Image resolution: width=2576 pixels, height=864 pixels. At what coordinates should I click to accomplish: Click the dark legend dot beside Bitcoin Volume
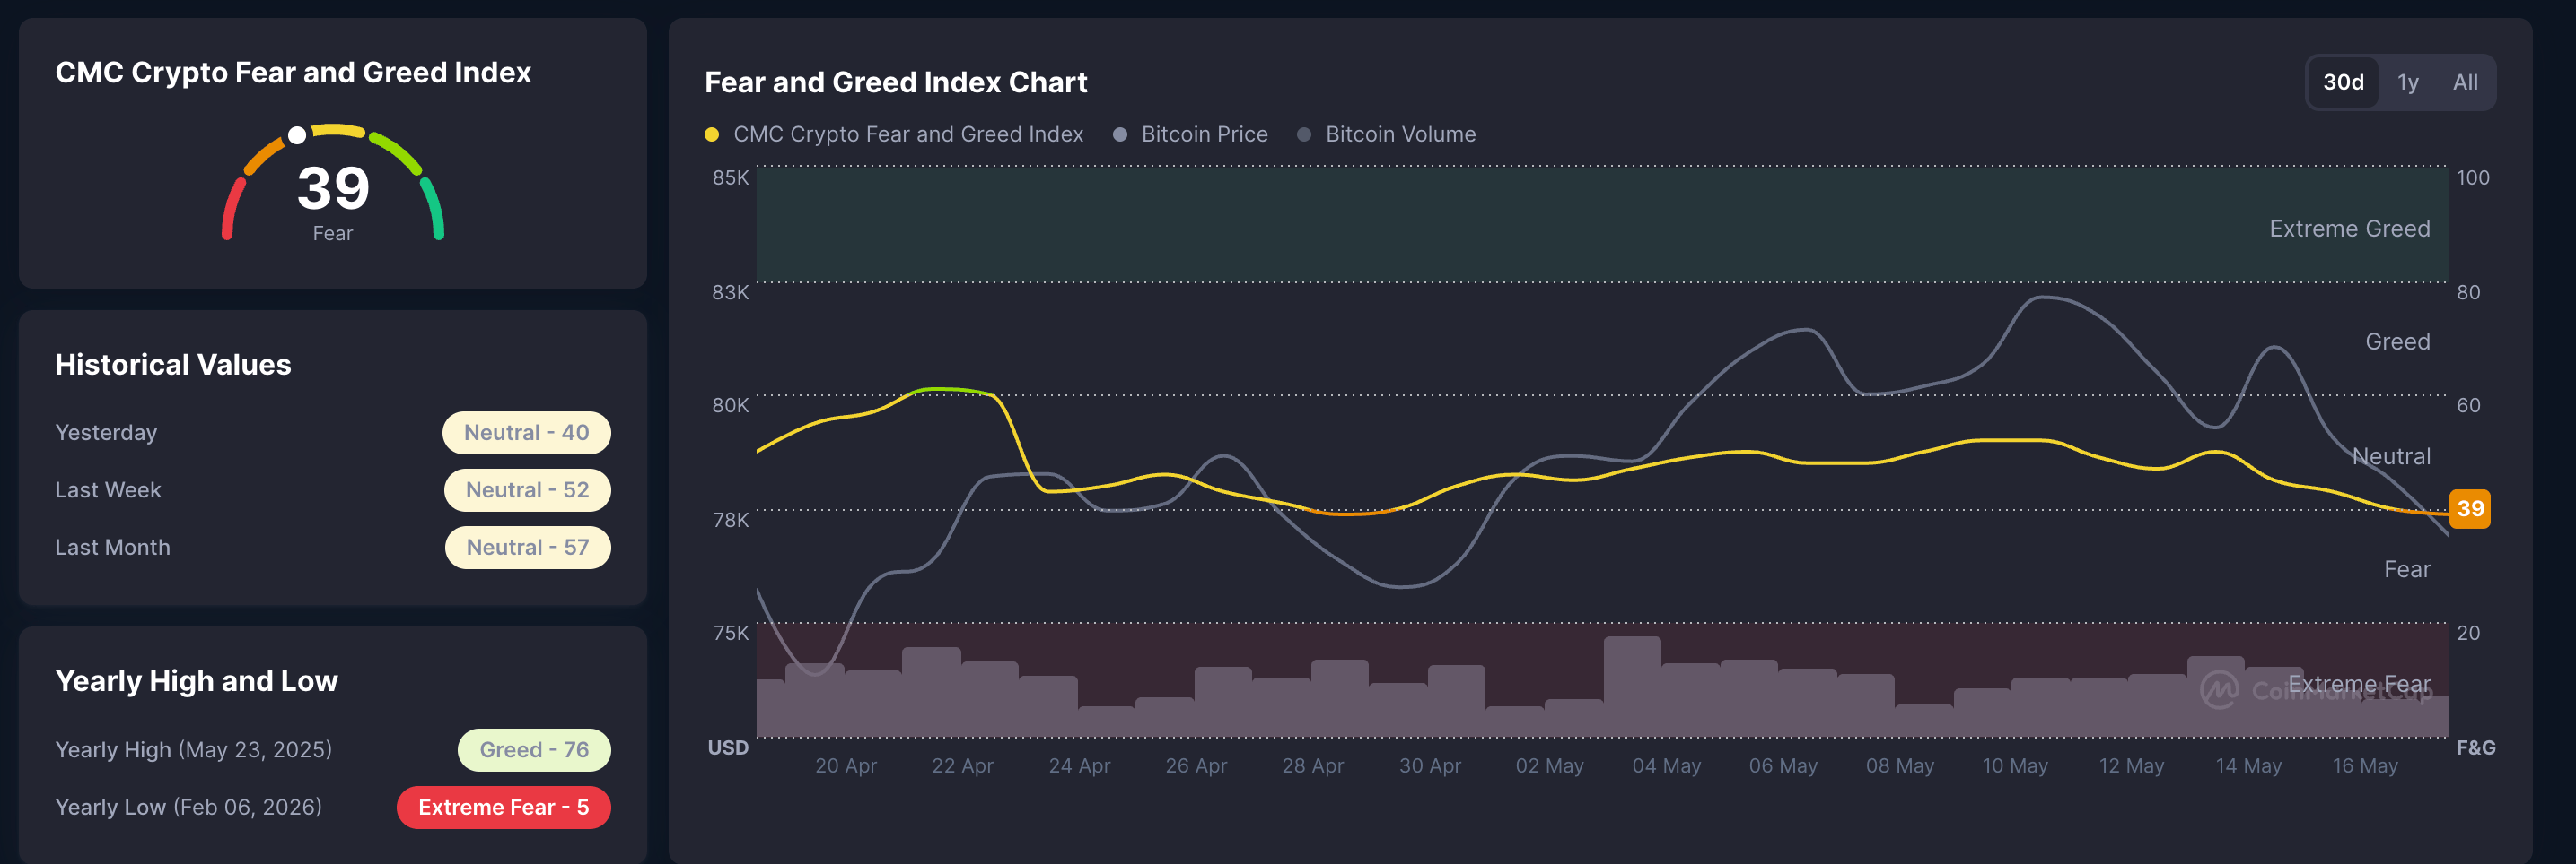1304,134
